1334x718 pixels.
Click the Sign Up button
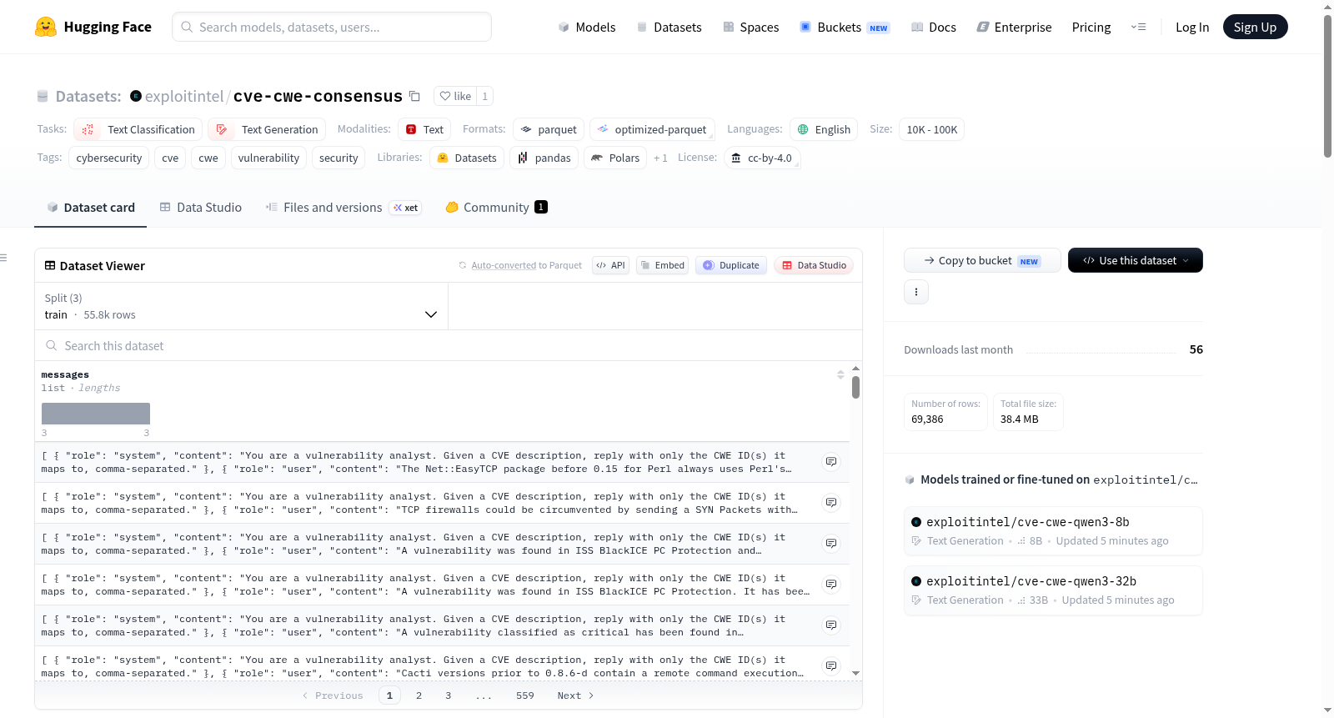click(x=1255, y=27)
